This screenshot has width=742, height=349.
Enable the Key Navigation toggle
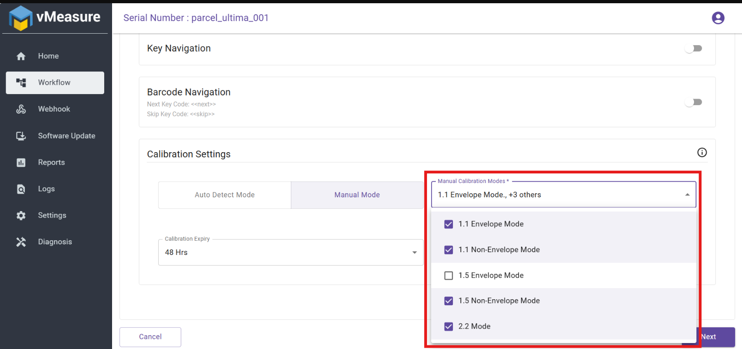click(x=693, y=48)
